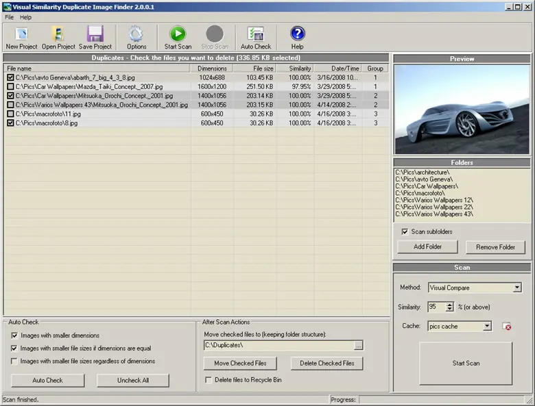Click the New Project toolbar icon
Screen dimensions: 535x406
[21, 34]
